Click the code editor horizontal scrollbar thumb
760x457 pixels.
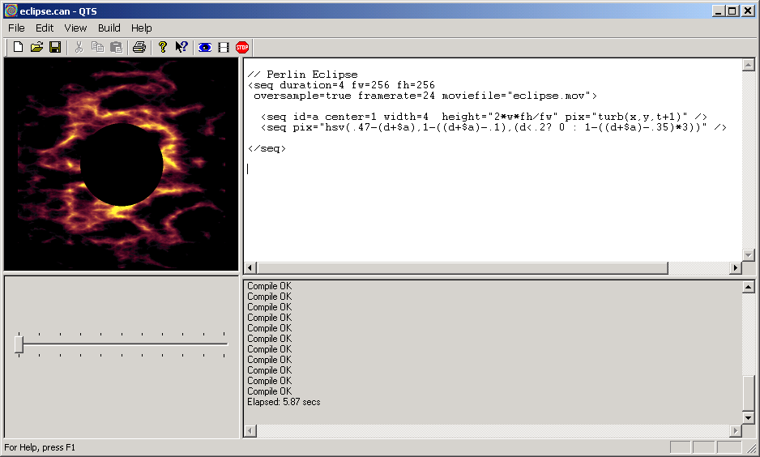(x=463, y=267)
